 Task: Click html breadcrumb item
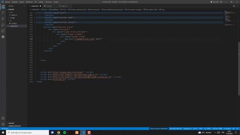(x=44, y=9)
